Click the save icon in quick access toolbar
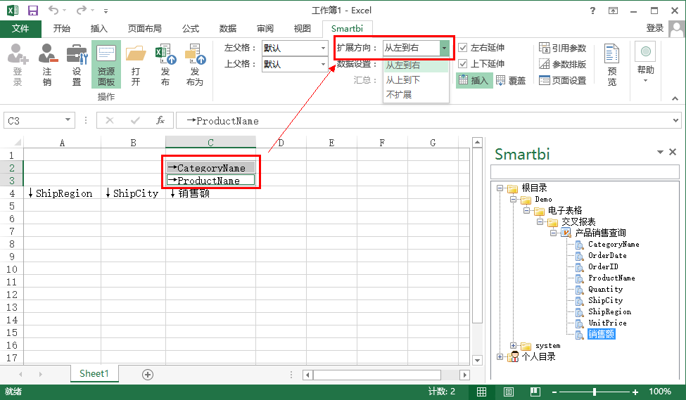686x400 pixels. click(x=33, y=10)
